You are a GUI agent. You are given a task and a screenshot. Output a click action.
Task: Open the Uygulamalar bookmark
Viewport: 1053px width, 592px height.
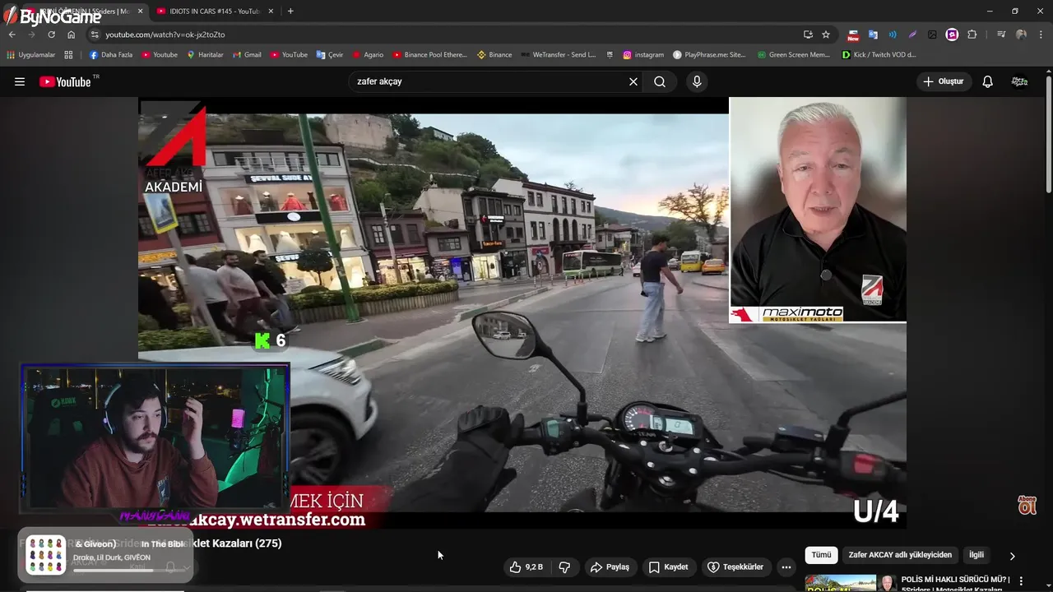click(x=30, y=55)
